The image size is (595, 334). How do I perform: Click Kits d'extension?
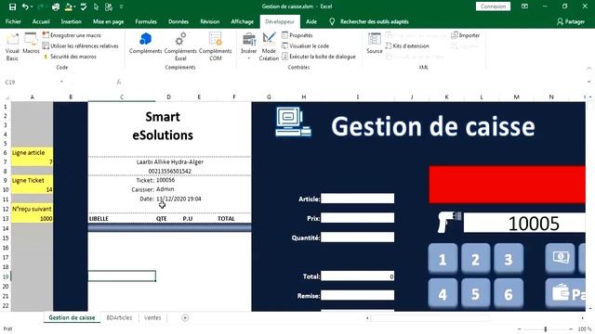[x=407, y=45]
